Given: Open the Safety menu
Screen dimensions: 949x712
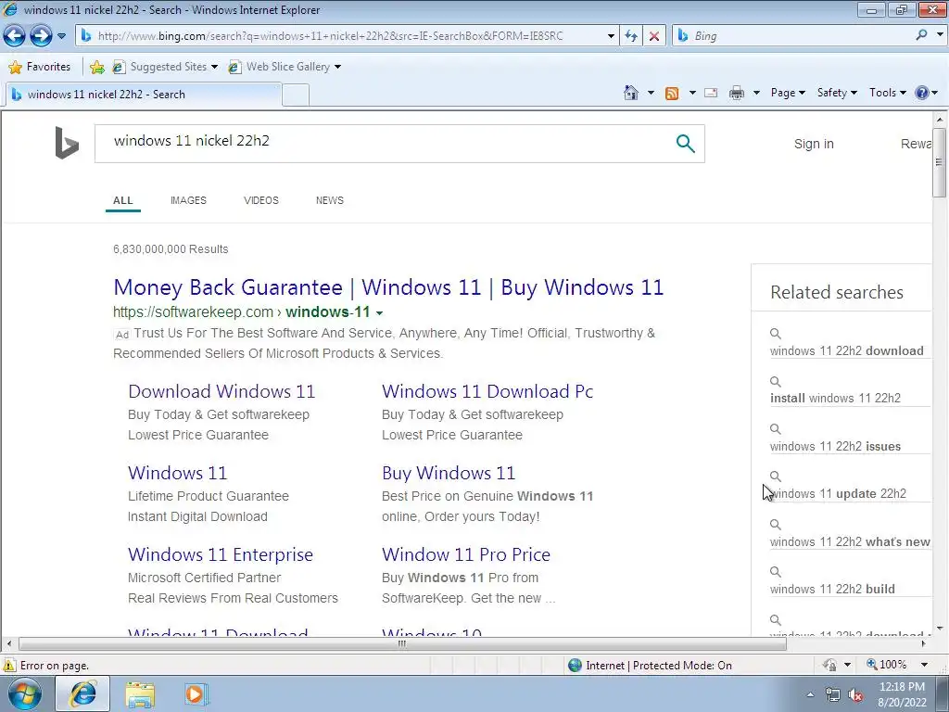Looking at the screenshot, I should pos(837,93).
